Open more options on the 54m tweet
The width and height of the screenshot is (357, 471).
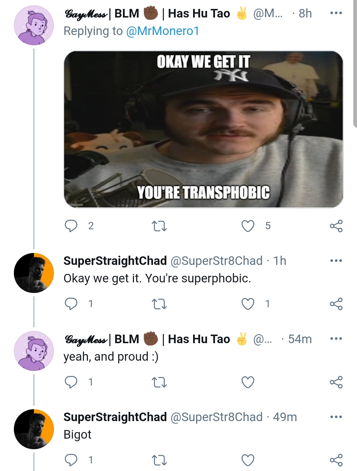point(336,339)
